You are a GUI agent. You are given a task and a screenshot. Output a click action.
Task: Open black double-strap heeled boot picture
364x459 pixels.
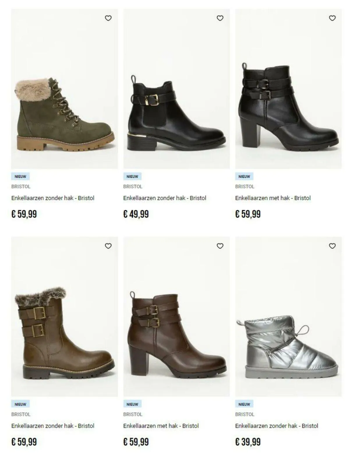[289, 89]
